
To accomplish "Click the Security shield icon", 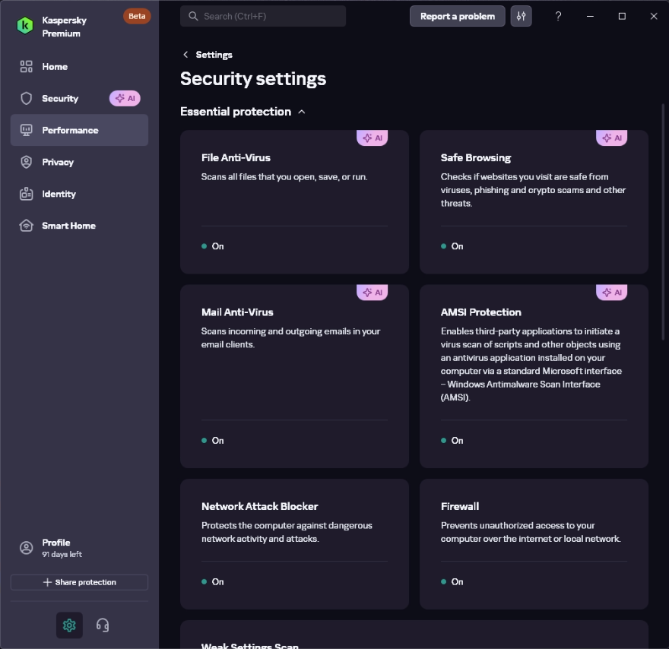I will click(26, 99).
